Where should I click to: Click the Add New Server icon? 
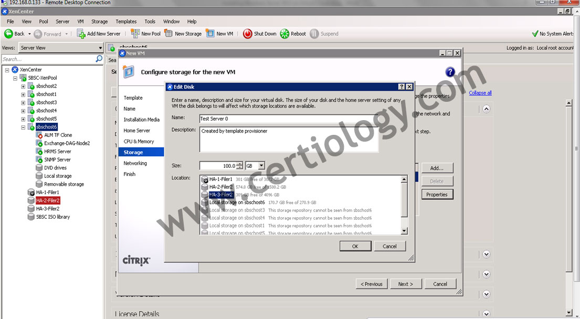click(x=81, y=34)
